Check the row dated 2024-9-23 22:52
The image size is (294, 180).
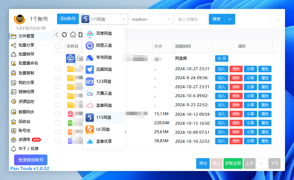(x=58, y=105)
